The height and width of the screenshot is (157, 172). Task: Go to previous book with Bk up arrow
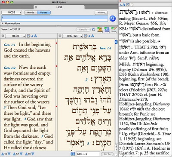[26, 154]
